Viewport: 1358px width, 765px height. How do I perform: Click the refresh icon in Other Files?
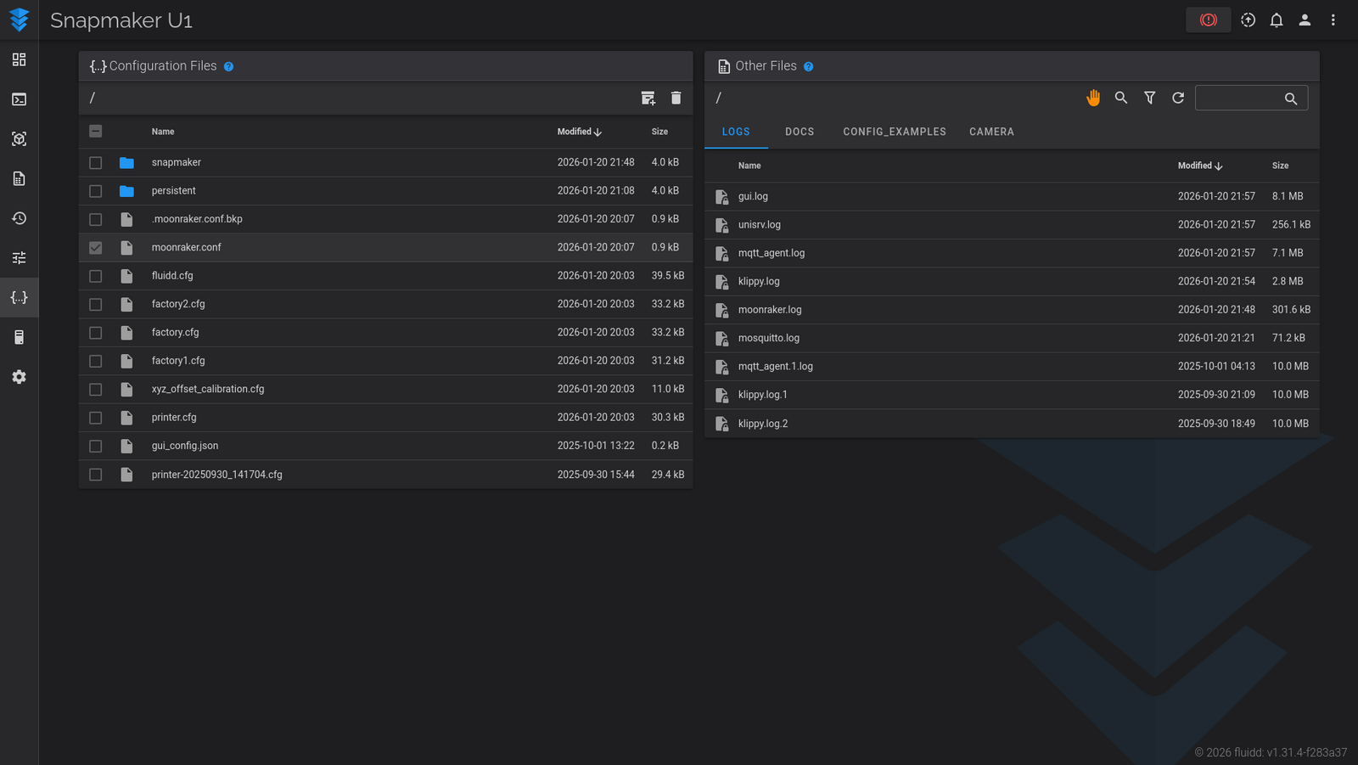point(1178,98)
